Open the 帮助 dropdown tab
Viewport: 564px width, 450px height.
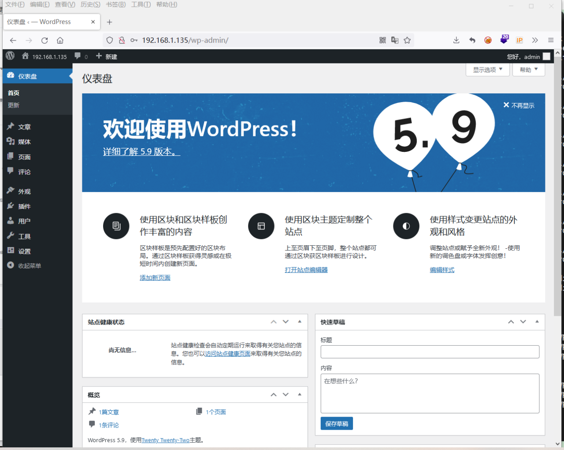(x=528, y=70)
